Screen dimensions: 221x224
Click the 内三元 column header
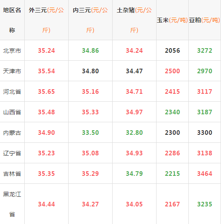coord(90,20)
